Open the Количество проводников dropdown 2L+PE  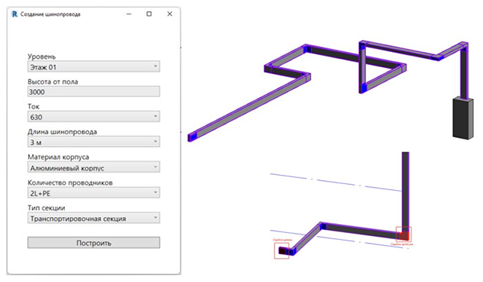pyautogui.click(x=94, y=193)
